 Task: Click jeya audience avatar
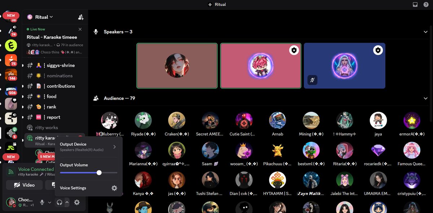pyautogui.click(x=378, y=120)
